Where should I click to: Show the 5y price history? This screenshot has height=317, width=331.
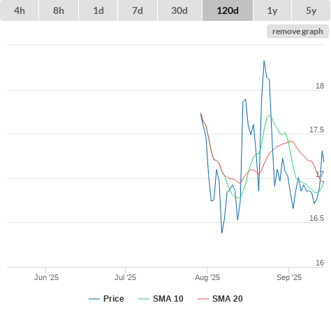(311, 10)
